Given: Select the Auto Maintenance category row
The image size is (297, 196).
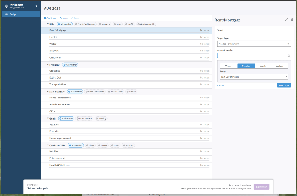Looking at the screenshot, I should pos(127,105).
